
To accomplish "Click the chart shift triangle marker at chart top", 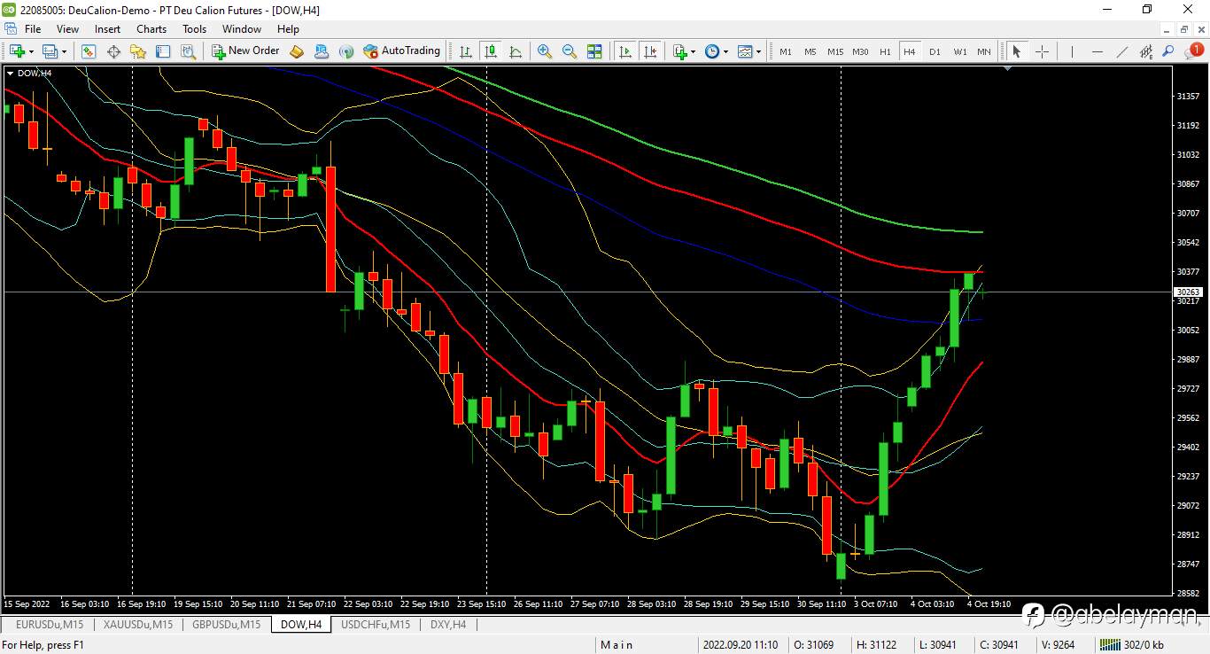I will click(1008, 68).
